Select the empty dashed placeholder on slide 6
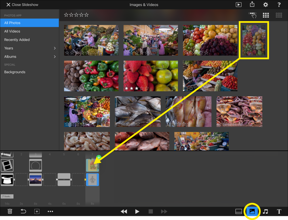The width and height of the screenshot is (288, 220). 78,180
